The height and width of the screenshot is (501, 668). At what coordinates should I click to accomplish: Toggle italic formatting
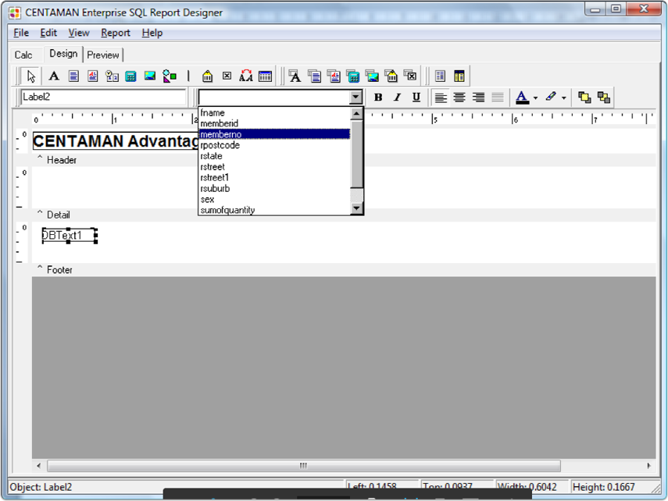397,97
